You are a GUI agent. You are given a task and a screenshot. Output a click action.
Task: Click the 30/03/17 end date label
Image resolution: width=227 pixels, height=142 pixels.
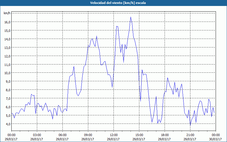click(x=215, y=139)
